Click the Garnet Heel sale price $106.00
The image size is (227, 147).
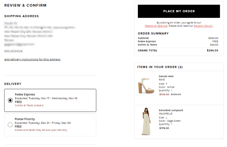click(x=164, y=94)
